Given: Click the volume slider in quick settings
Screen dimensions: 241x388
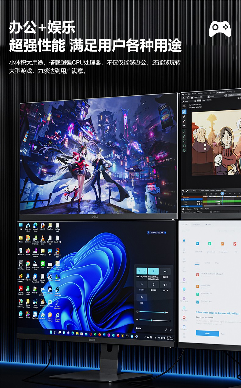Looking at the screenshot, I should pyautogui.click(x=153, y=320).
